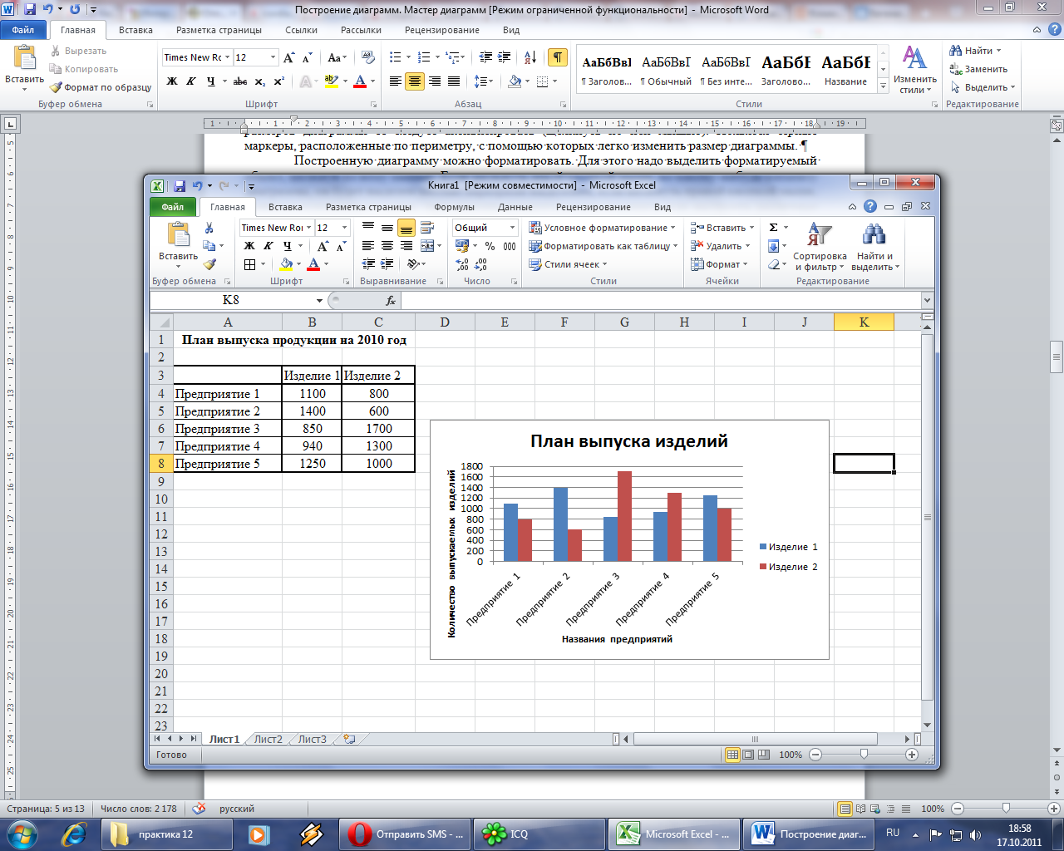
Task: Toggle Word subscript x₂
Action: point(260,81)
